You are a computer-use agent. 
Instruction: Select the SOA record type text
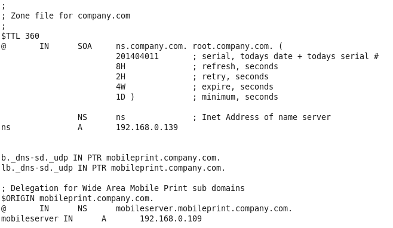point(85,47)
